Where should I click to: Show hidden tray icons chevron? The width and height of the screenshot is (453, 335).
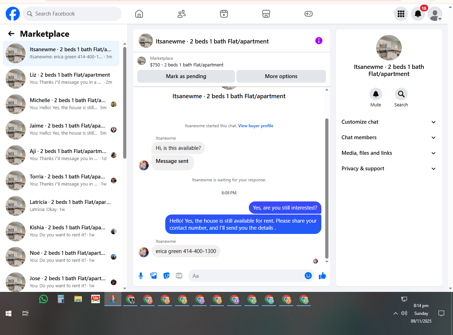(396, 313)
